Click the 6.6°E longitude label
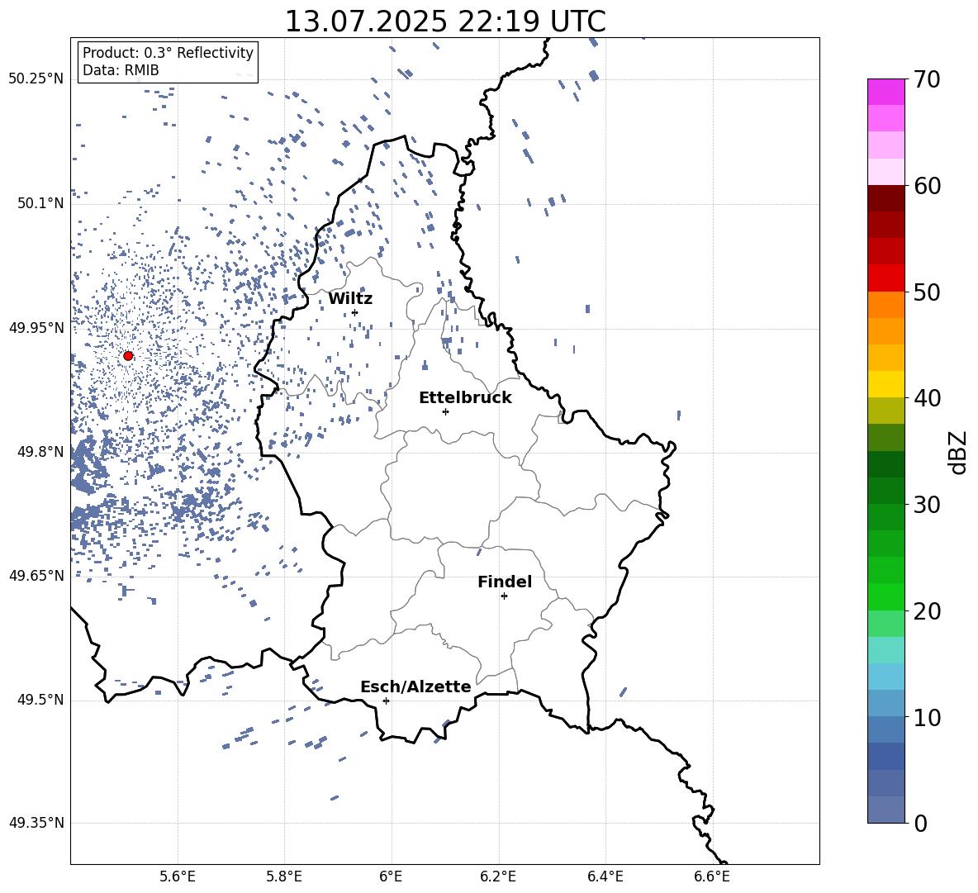 (712, 876)
